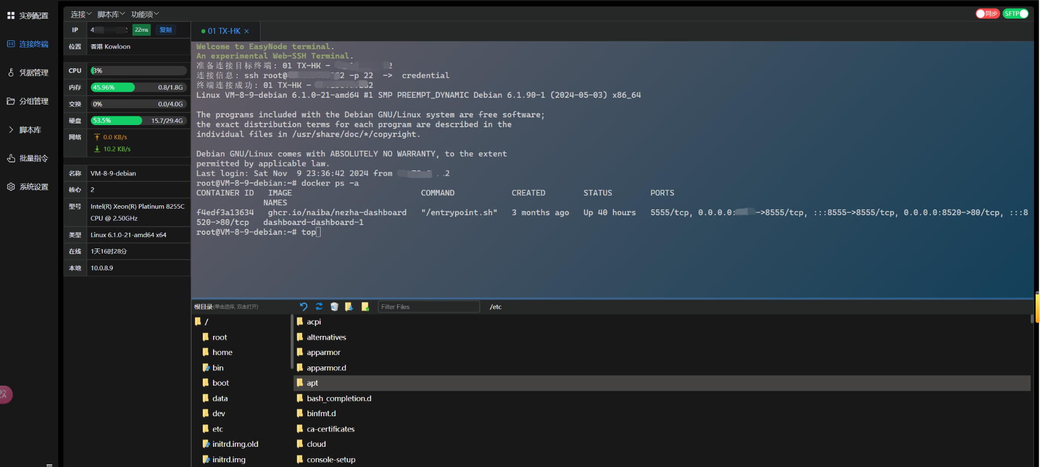Open 连接终端 in the sidebar
The image size is (1040, 467).
point(28,44)
